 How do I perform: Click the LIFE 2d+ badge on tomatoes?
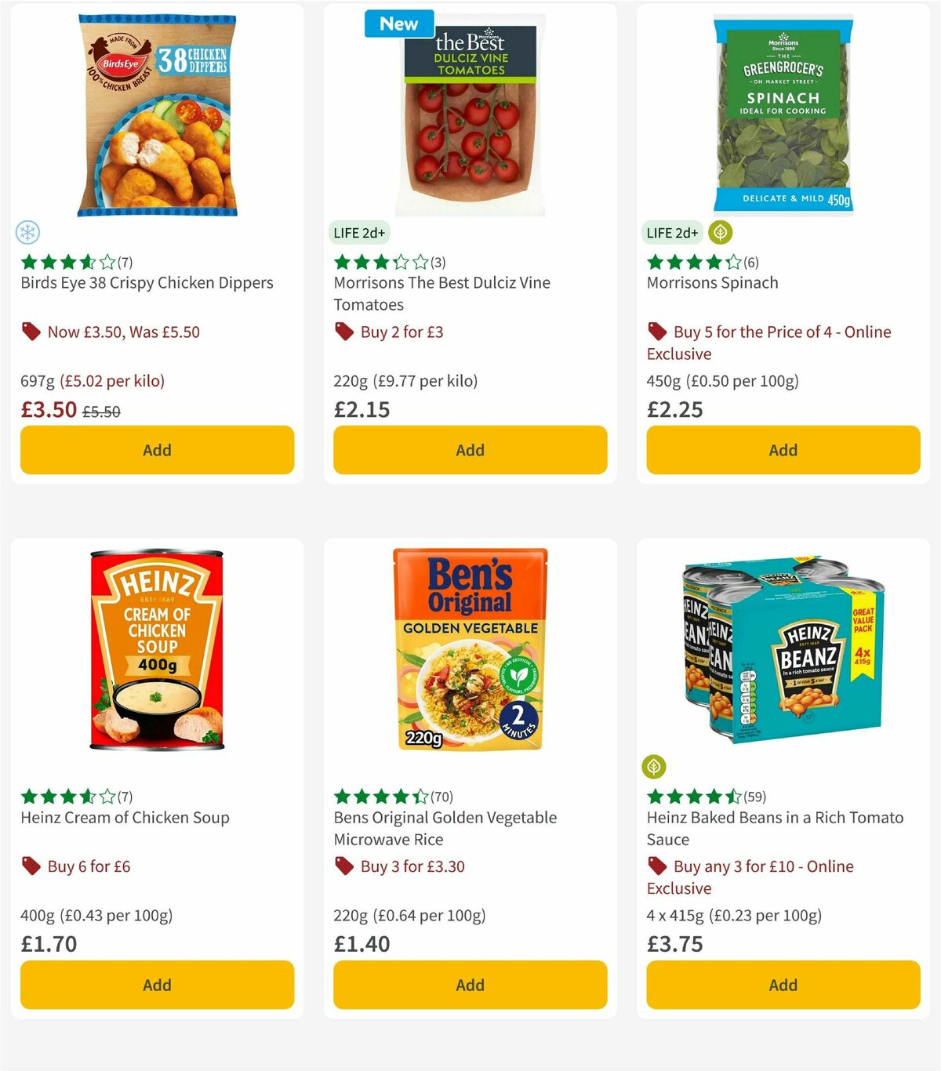click(359, 233)
